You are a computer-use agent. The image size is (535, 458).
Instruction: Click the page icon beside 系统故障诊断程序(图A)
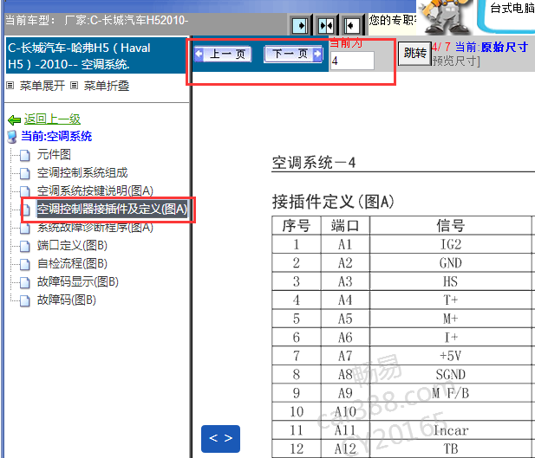[25, 228]
